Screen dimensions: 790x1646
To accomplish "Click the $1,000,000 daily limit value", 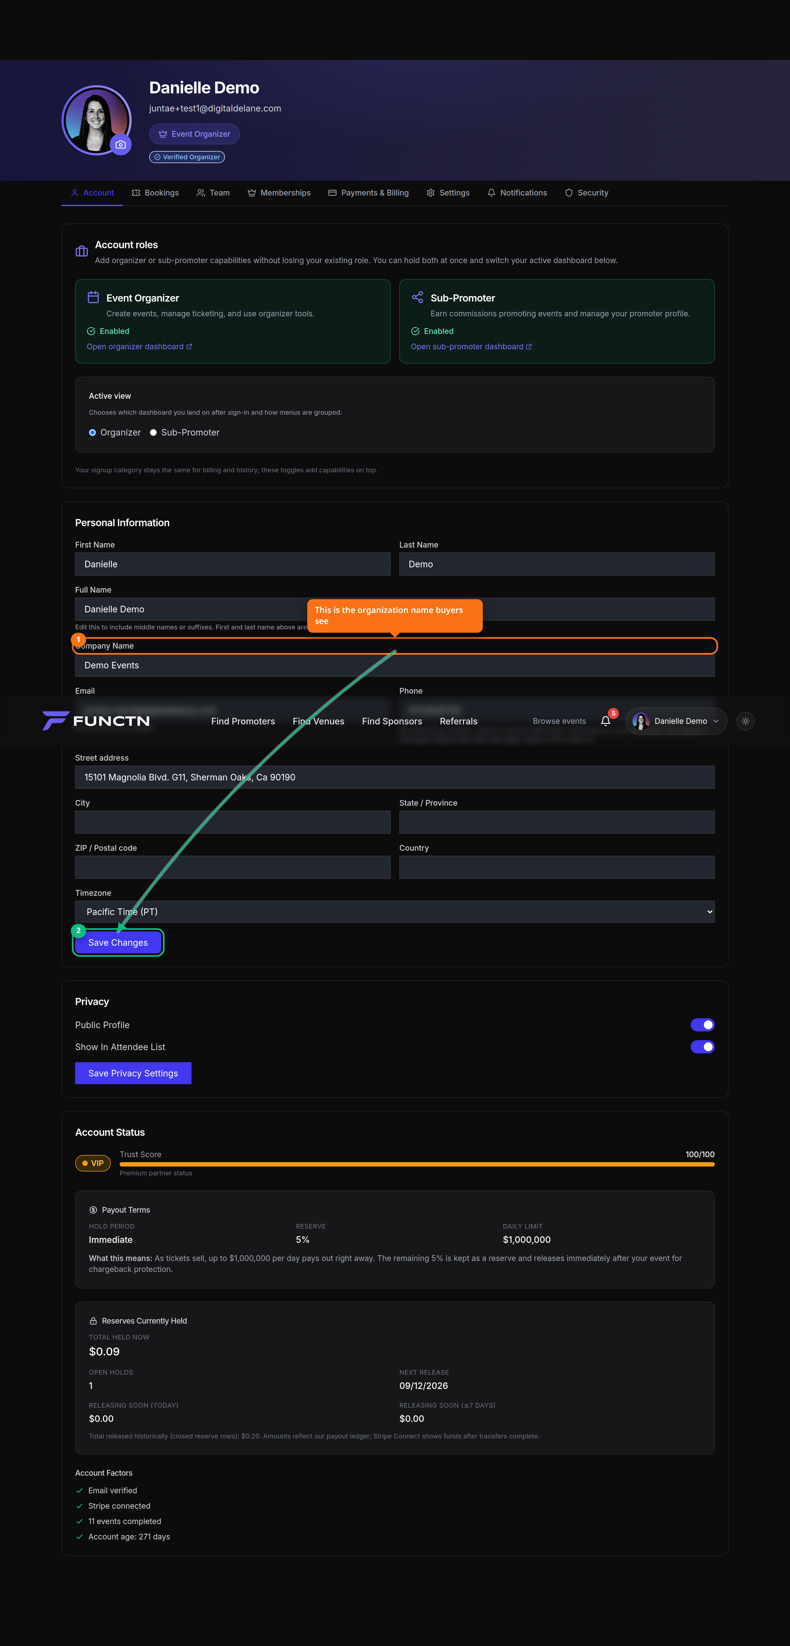I will [526, 1240].
